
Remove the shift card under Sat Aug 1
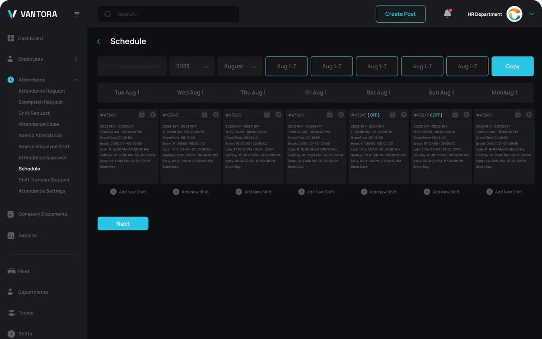404,115
